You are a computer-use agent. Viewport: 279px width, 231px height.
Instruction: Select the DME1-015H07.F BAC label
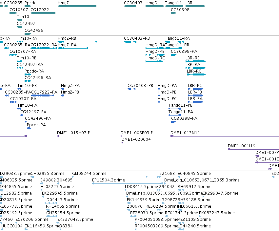point(73,133)
